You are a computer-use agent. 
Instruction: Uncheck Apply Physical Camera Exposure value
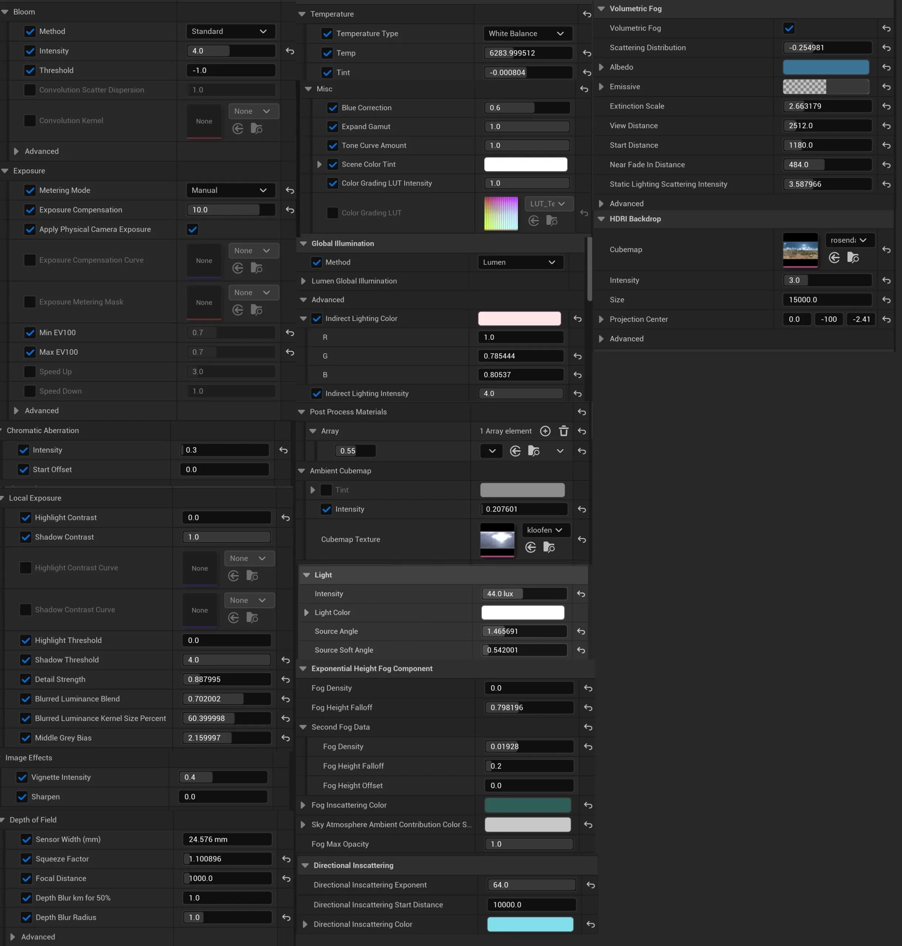pos(193,229)
